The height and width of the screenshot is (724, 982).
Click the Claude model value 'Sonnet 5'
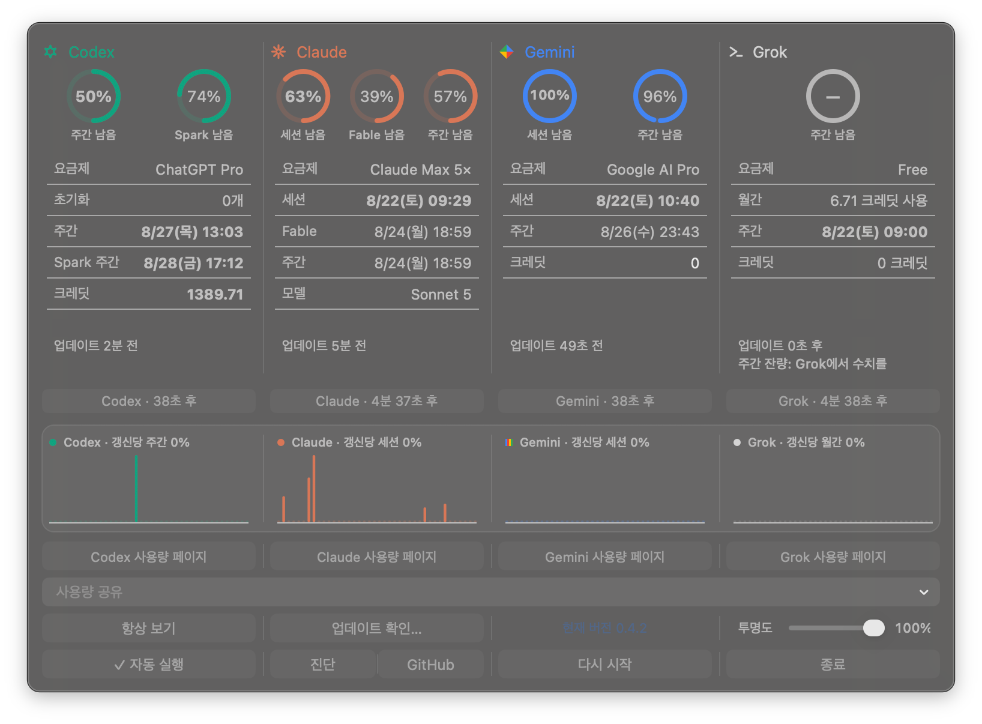pos(441,294)
